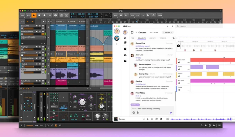Send the comment with the arrow icon

pos(171,112)
